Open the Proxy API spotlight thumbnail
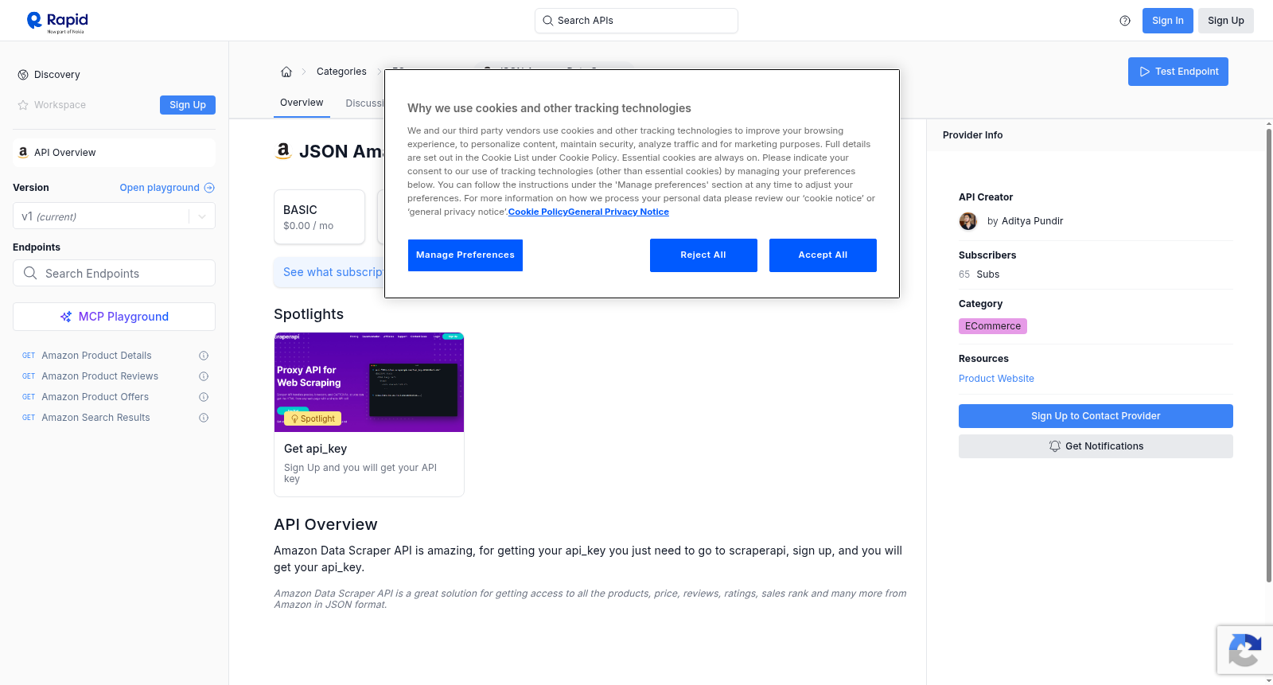 point(369,383)
